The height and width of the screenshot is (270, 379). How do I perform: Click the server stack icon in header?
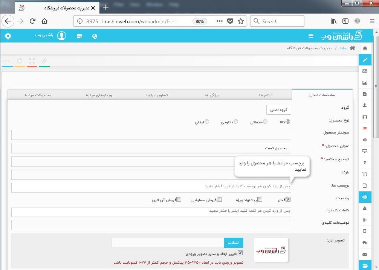pos(79,36)
